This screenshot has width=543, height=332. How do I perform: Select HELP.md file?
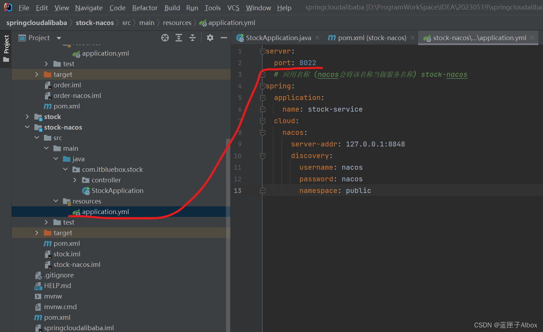tap(53, 286)
